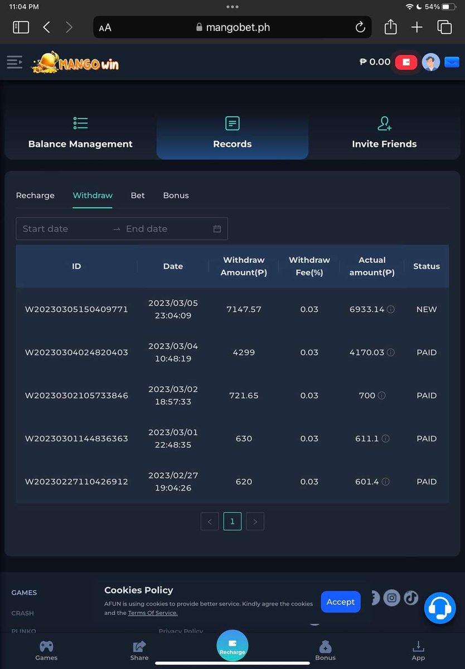
Task: Tap the central Recharge icon in bottom bar
Action: pos(232,644)
